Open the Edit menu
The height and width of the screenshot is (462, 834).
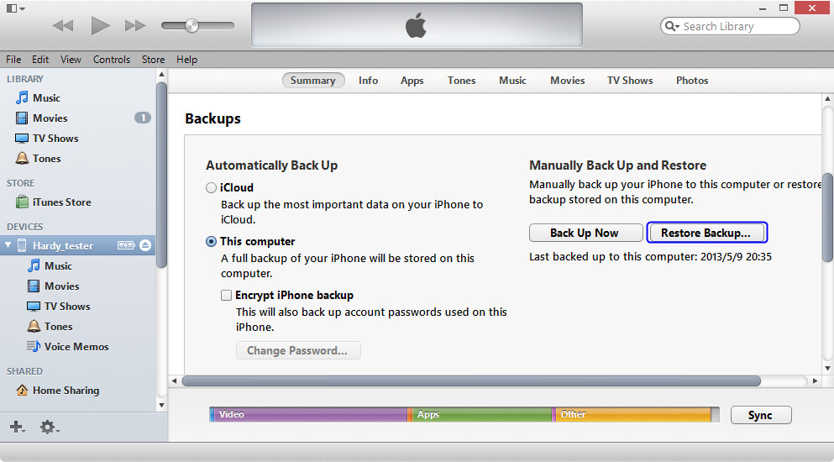pos(39,59)
